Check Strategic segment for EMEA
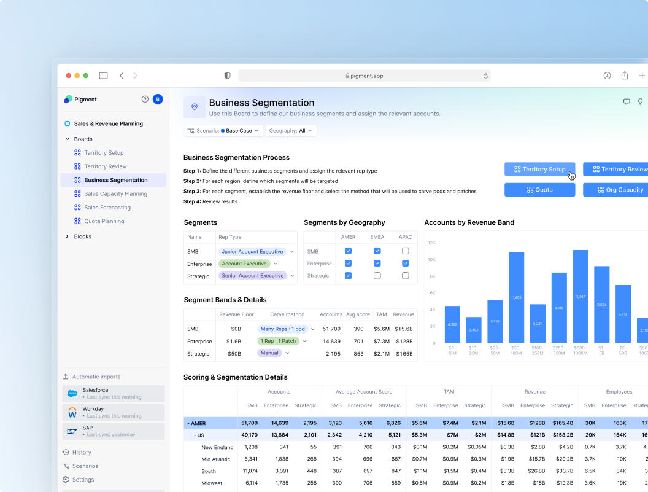The image size is (648, 492). tap(377, 276)
